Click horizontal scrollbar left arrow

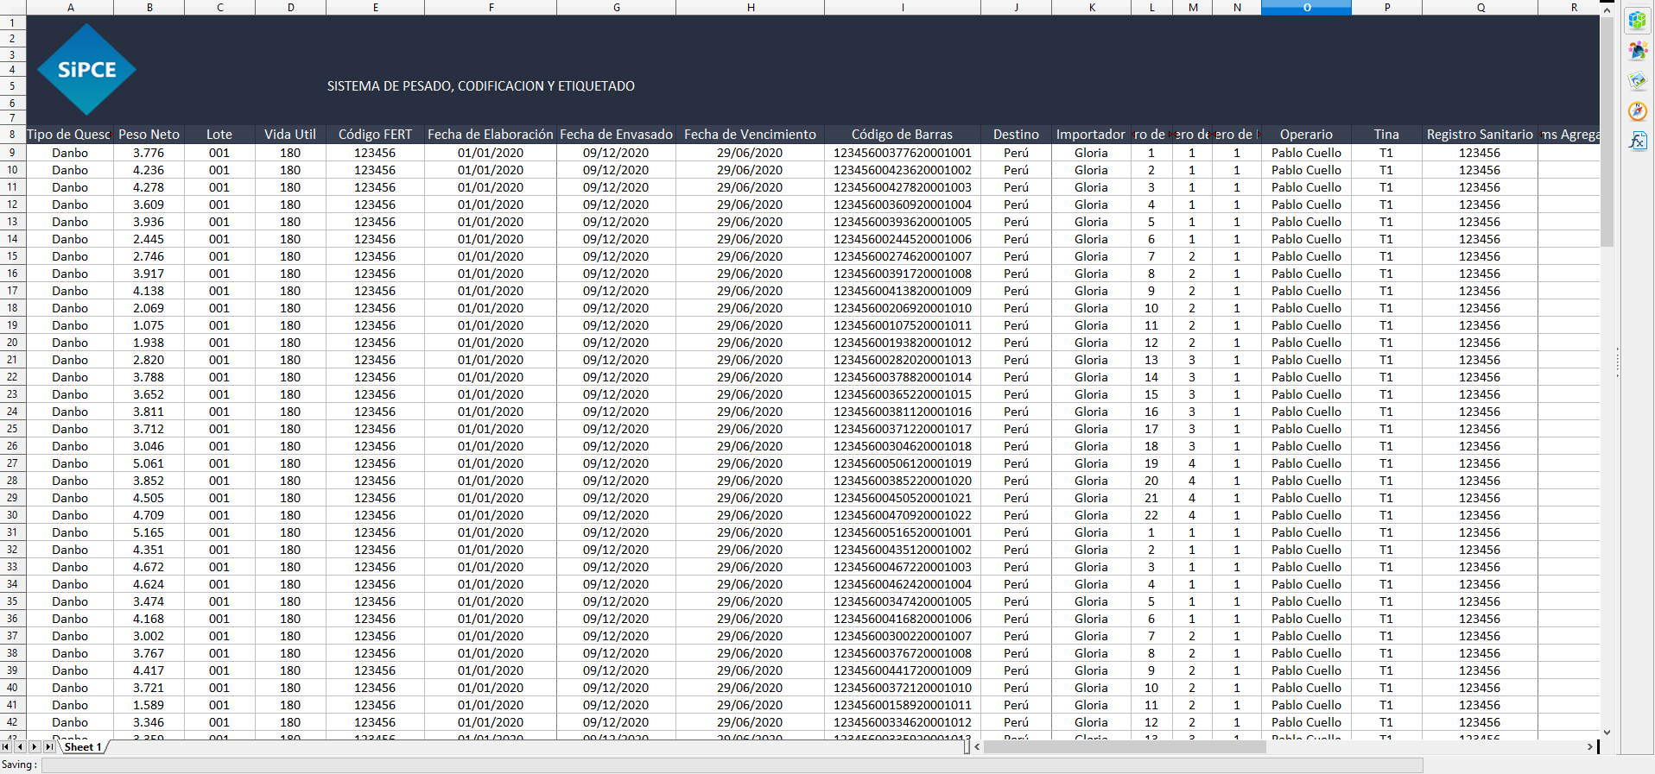pos(977,747)
